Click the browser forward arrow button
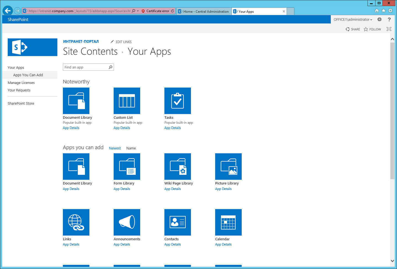The height and width of the screenshot is (269, 397). pos(17,11)
